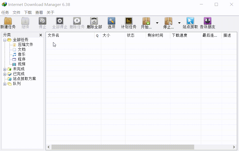Click the IDM application logo in title bar
Viewport: 239px width, 151px height.
[4, 4]
